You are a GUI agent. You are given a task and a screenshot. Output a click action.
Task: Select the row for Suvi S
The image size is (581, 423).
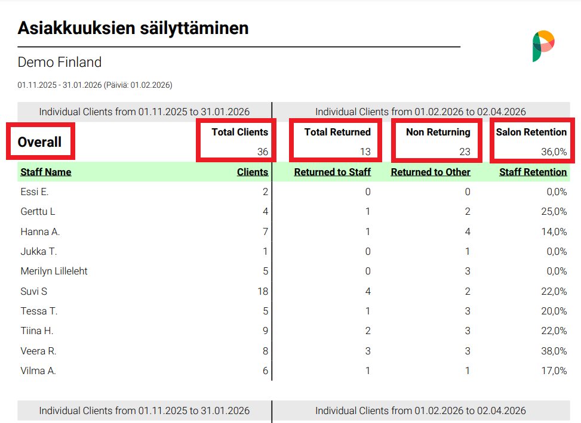[x=35, y=291]
